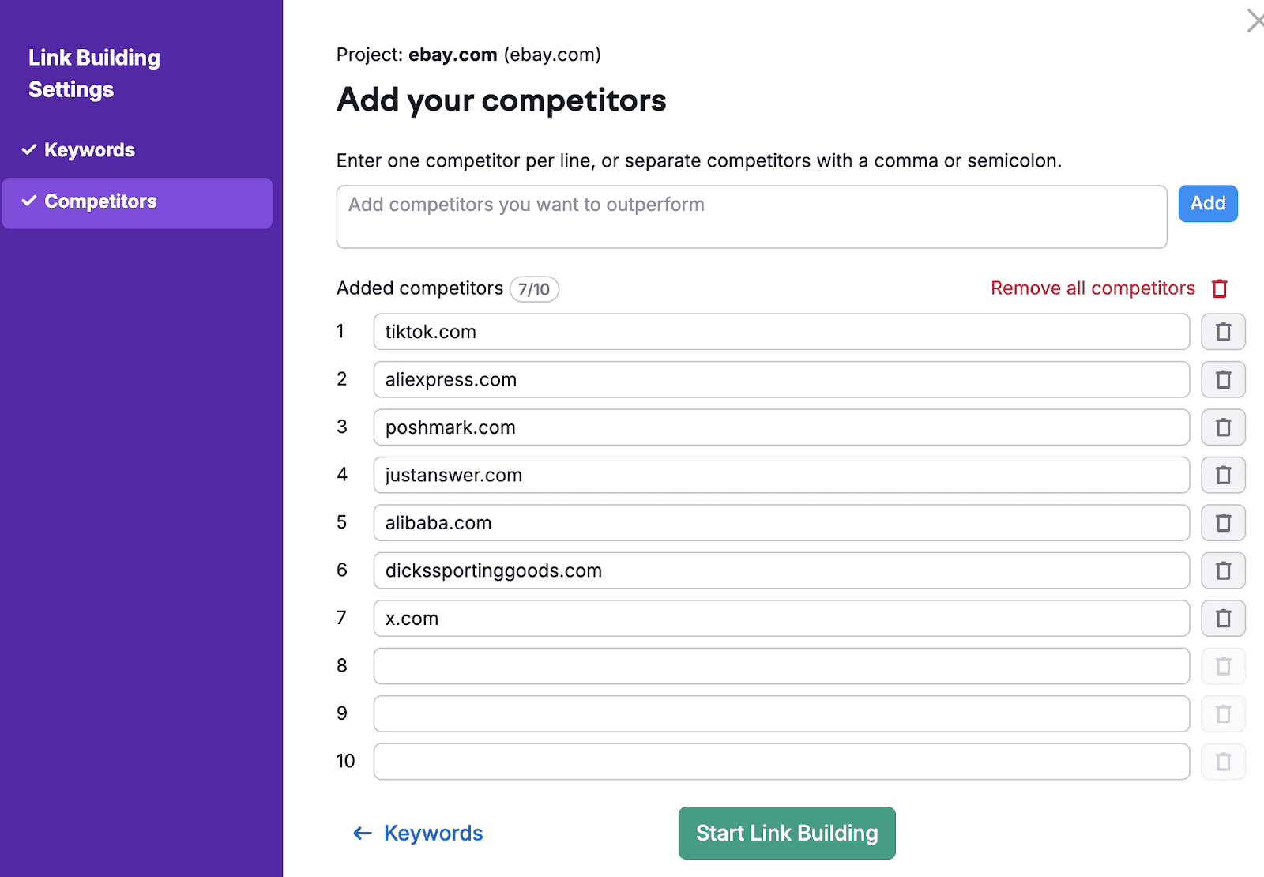
Task: Delete the alibaba.com competitor
Action: click(1223, 523)
